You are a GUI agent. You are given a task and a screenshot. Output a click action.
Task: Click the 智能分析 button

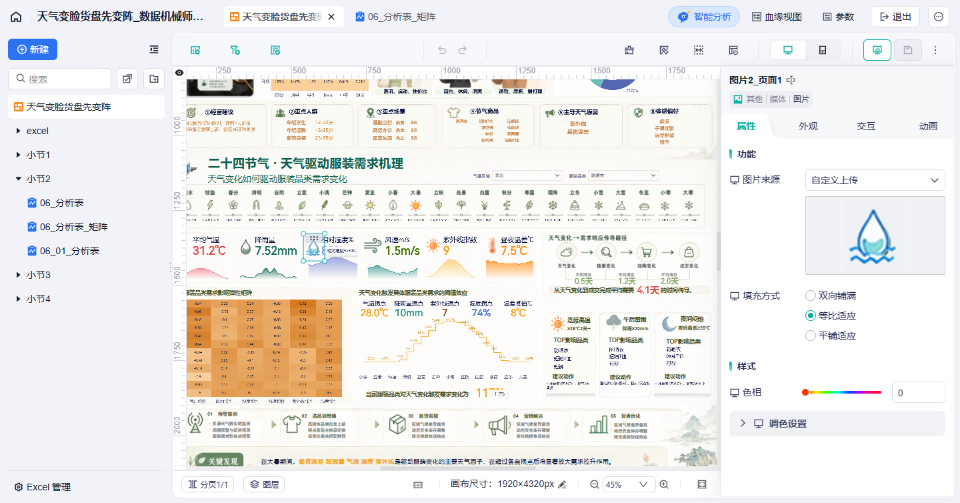pos(704,17)
